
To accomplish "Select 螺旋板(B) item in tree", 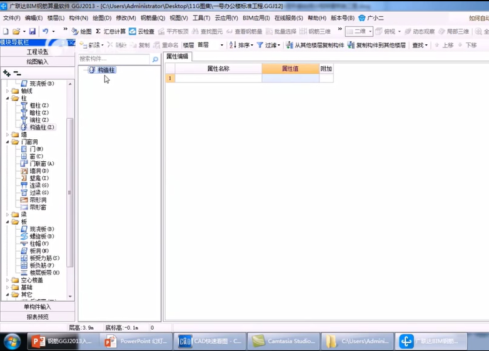I will (x=42, y=236).
